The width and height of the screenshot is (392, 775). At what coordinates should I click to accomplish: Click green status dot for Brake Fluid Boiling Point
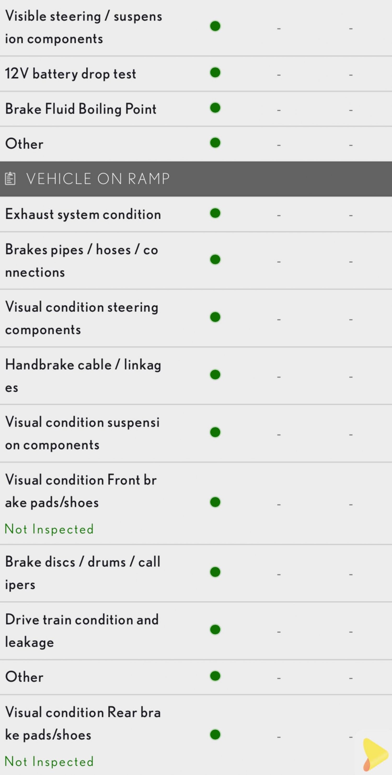tap(215, 108)
